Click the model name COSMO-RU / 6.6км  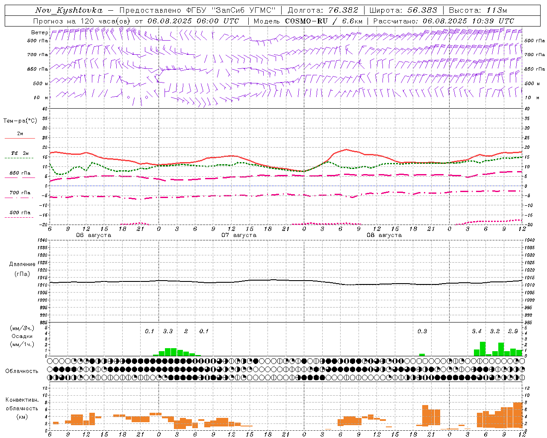pos(323,21)
